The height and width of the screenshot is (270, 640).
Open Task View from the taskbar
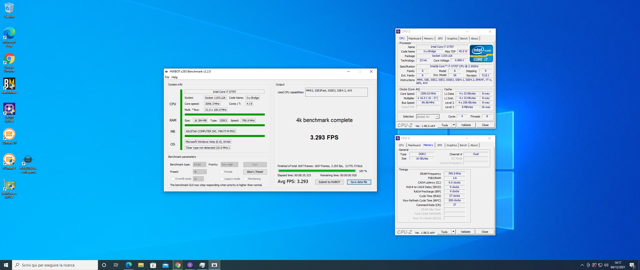(x=116, y=265)
